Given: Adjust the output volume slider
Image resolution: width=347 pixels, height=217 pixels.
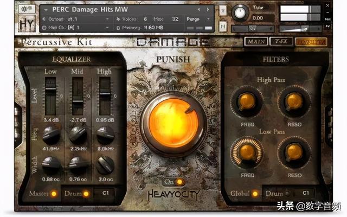Looking at the screenshot, I should [300, 29].
